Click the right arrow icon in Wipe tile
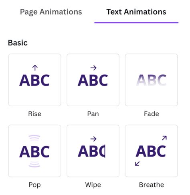 point(93,139)
